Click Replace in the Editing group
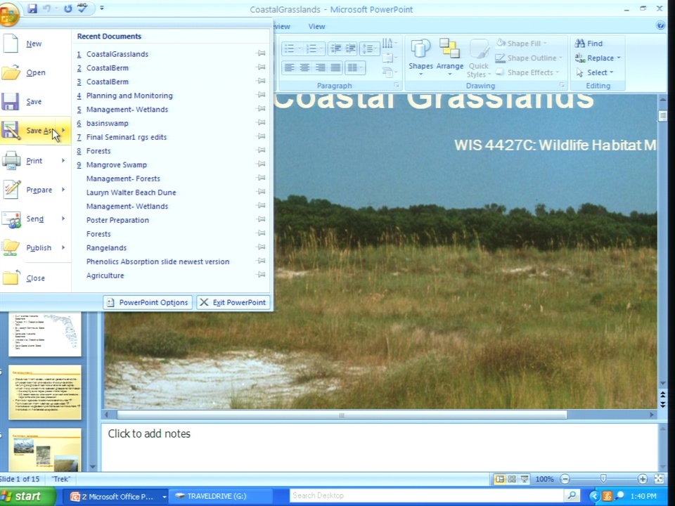Screen dimensions: 675x506 pyautogui.click(x=598, y=58)
